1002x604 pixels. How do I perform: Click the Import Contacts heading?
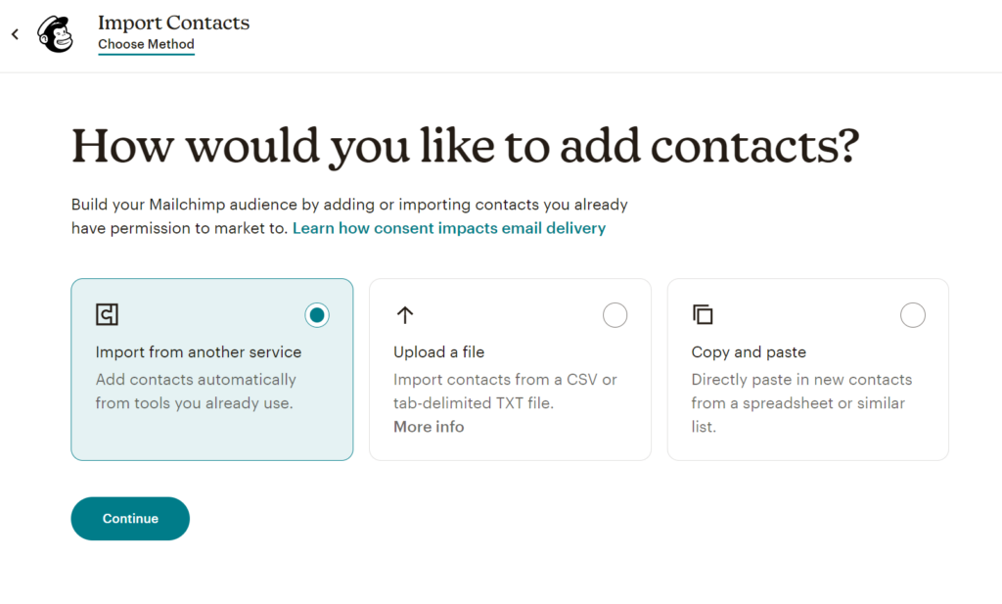pyautogui.click(x=173, y=22)
